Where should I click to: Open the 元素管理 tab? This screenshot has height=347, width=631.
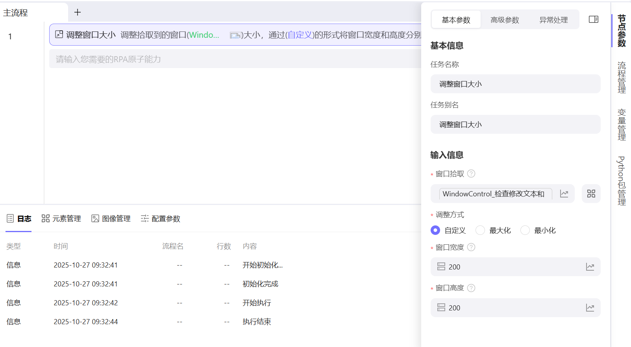[61, 218]
